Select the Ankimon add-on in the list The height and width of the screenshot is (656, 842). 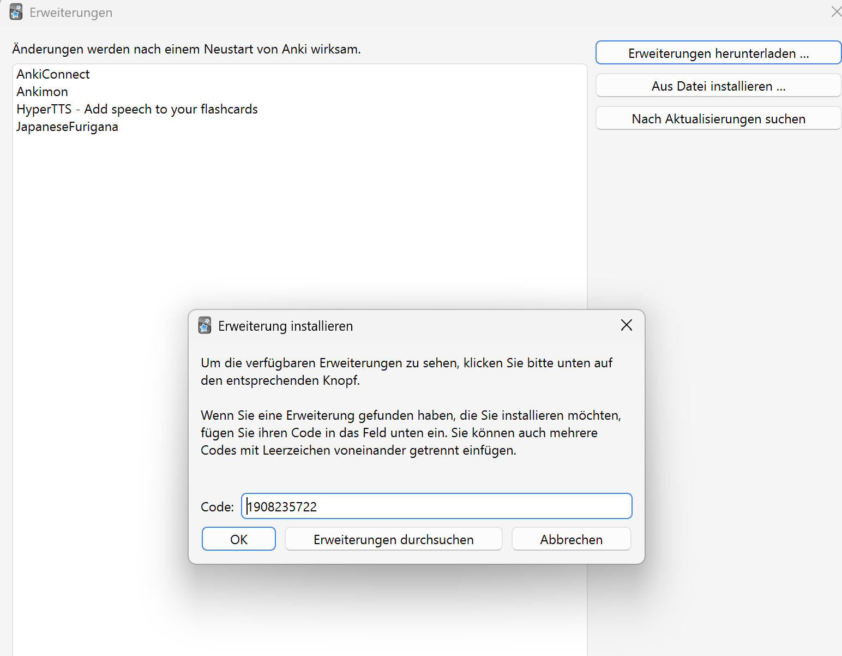(43, 92)
